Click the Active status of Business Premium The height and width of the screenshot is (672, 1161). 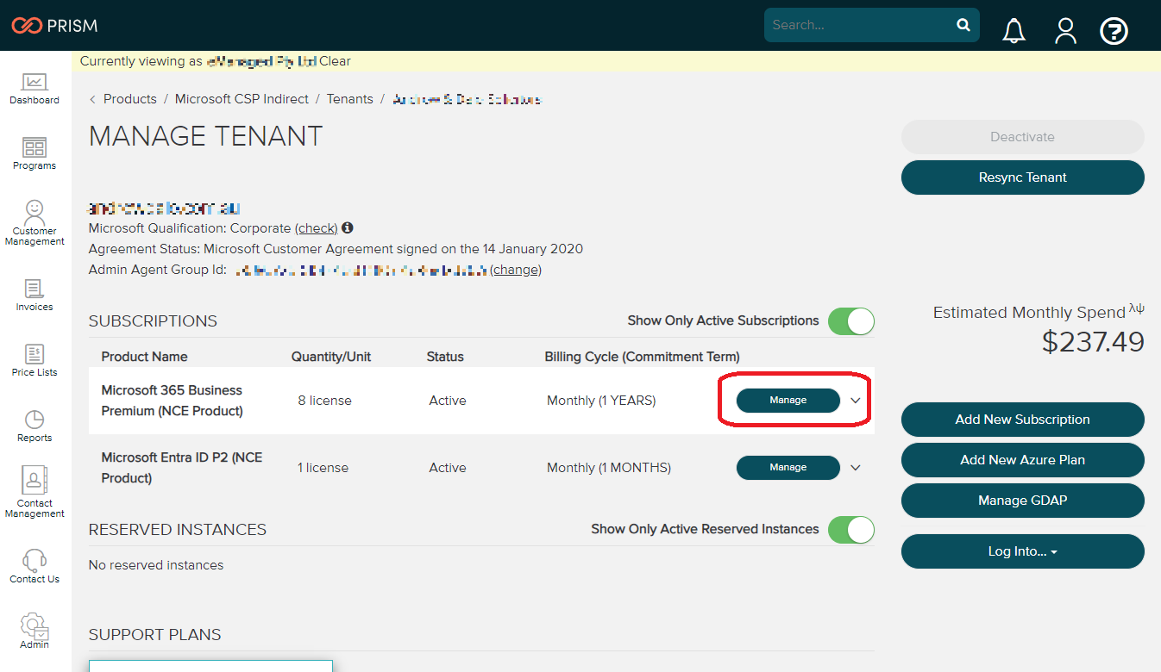(x=448, y=401)
